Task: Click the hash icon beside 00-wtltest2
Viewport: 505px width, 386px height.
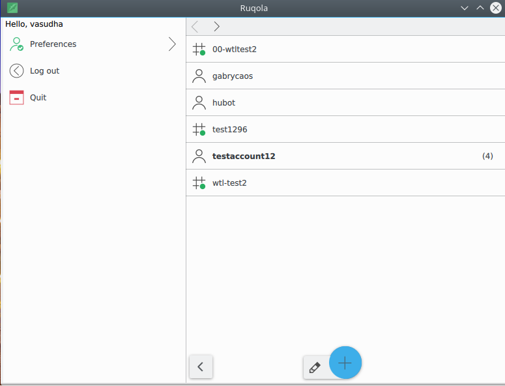Action: pyautogui.click(x=199, y=50)
